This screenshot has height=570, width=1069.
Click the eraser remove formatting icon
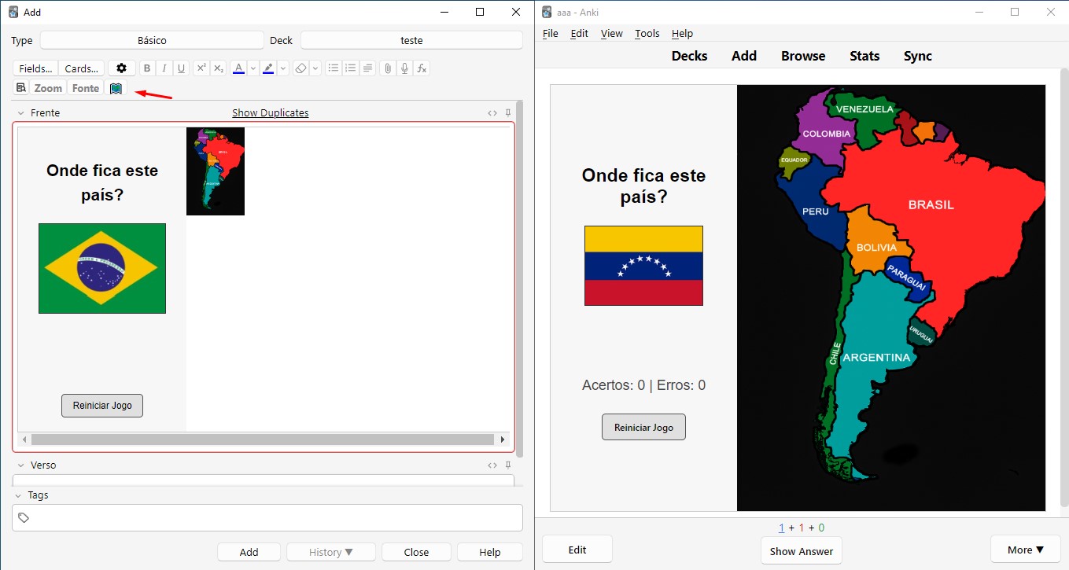pos(300,68)
